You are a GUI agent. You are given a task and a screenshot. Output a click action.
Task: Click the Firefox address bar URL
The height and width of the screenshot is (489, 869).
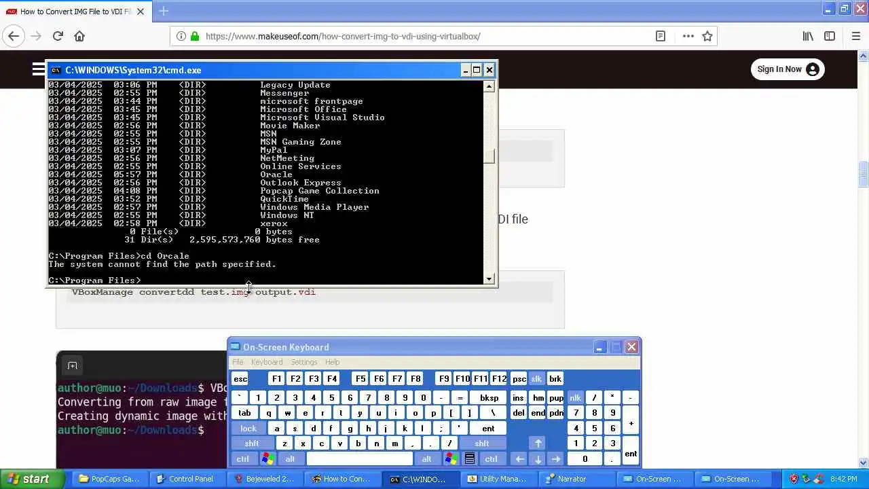(x=343, y=36)
